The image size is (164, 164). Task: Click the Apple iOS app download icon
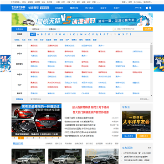(x=147, y=8)
